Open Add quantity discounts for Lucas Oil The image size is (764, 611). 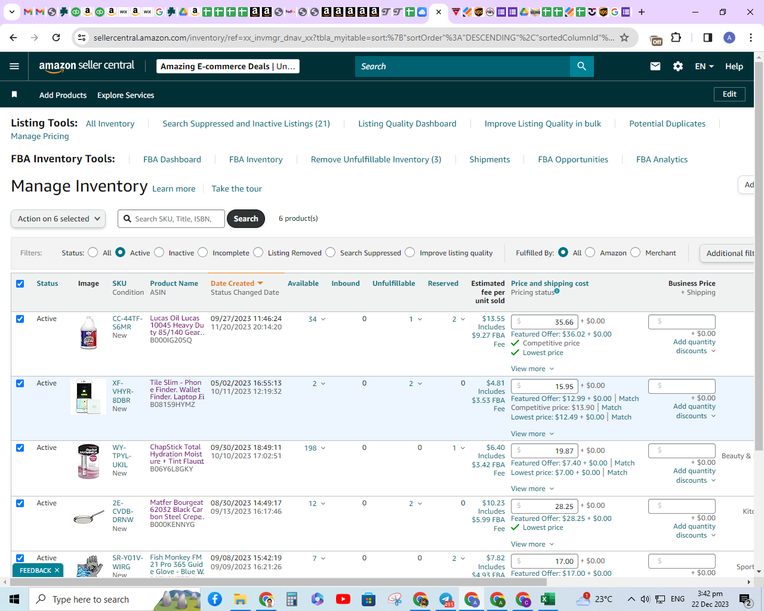(694, 347)
